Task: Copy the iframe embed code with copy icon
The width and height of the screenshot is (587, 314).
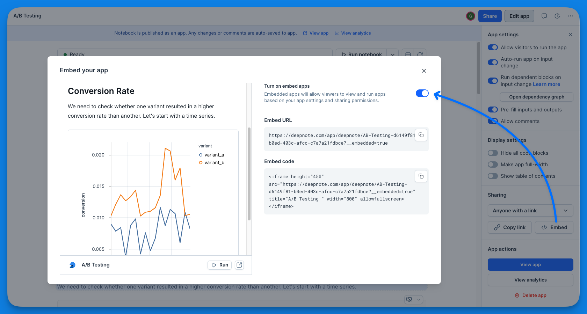Action: 421,176
